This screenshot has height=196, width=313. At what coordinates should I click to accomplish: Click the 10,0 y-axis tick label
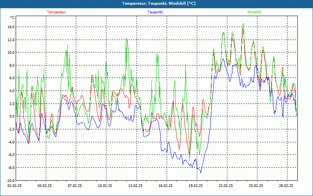pos(10,53)
